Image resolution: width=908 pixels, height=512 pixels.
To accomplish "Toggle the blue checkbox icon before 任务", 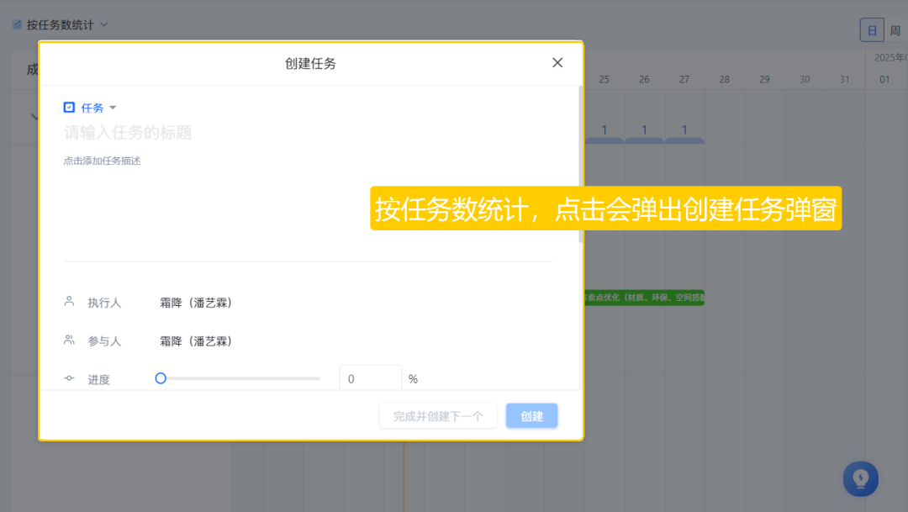I will coord(69,107).
